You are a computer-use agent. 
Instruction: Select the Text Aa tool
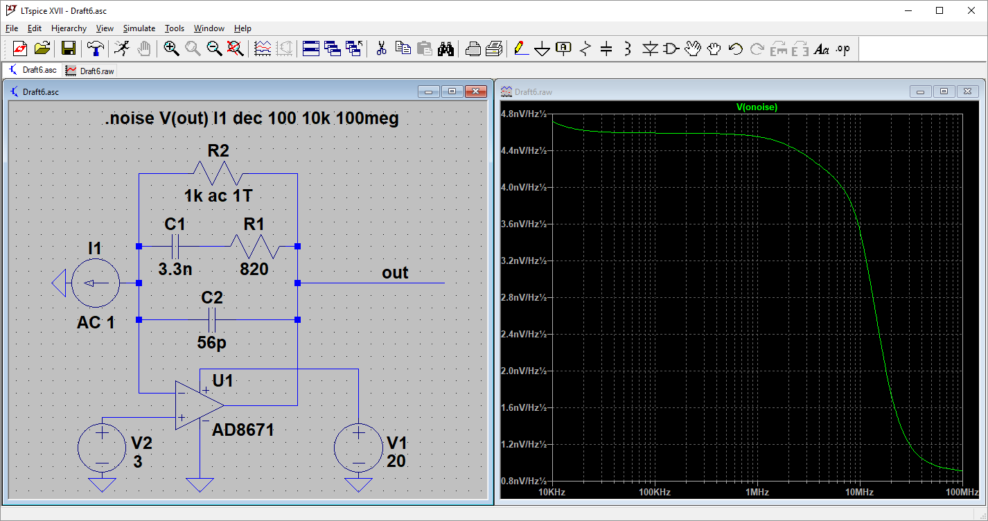click(822, 48)
